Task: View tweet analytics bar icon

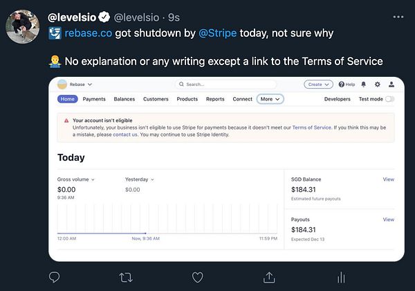Action: click(340, 277)
